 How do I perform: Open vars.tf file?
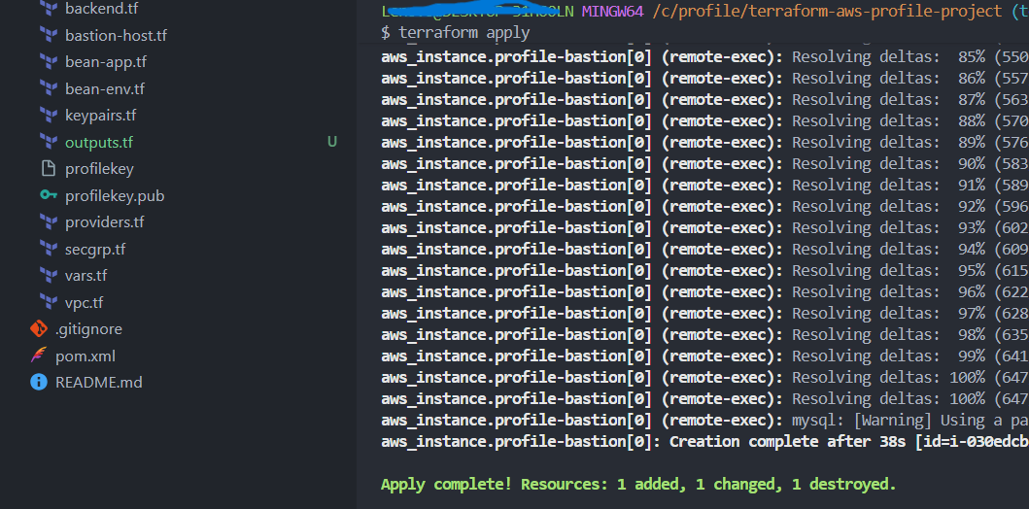pos(86,276)
